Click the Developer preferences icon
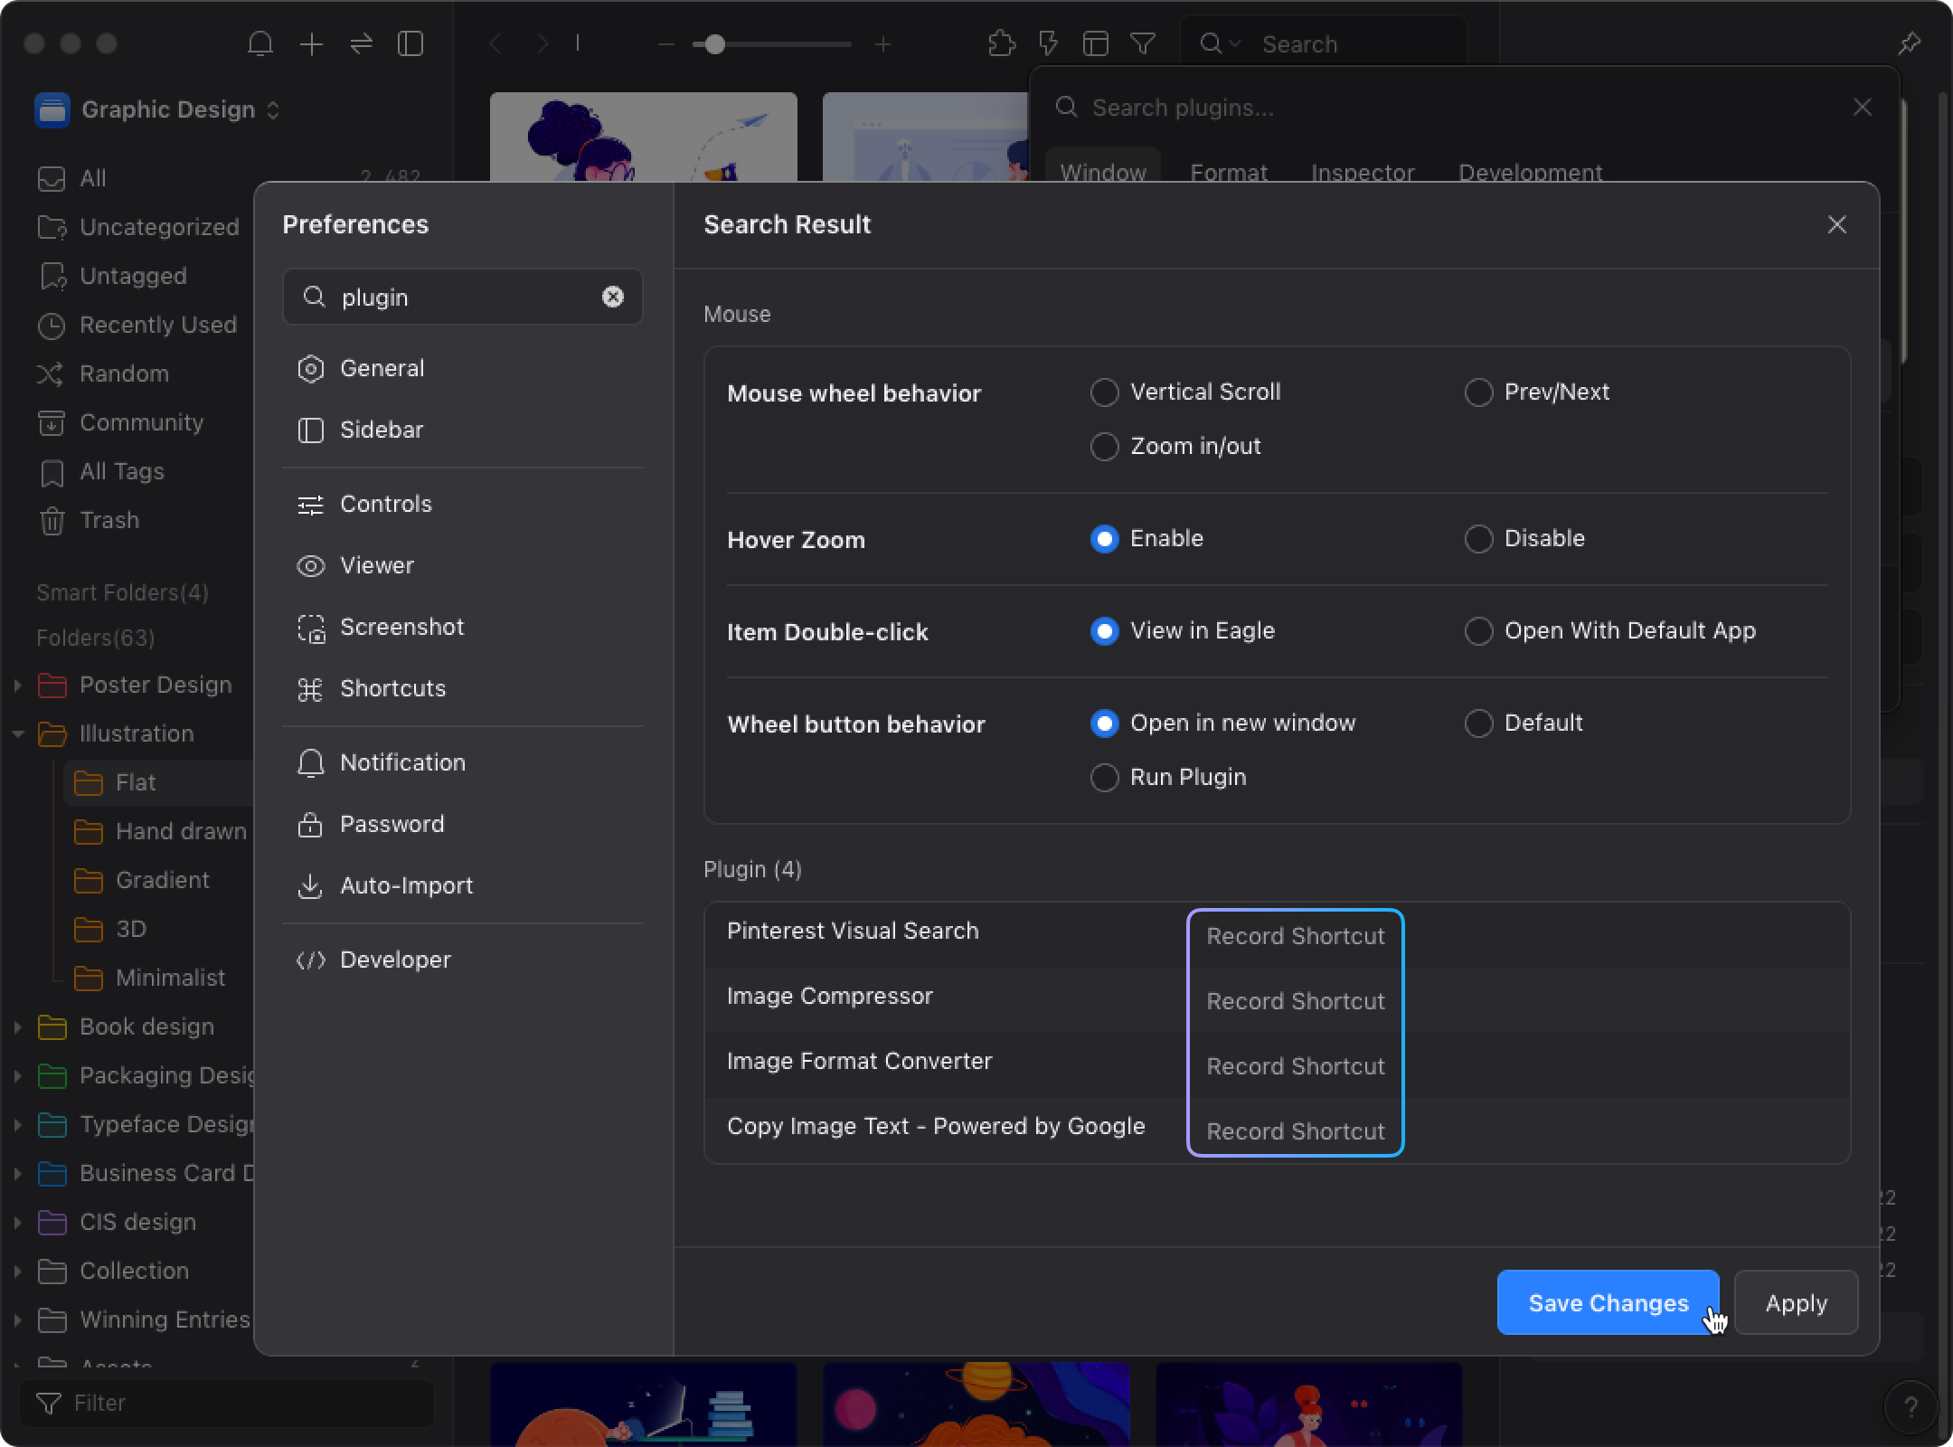This screenshot has height=1447, width=1953. click(308, 960)
